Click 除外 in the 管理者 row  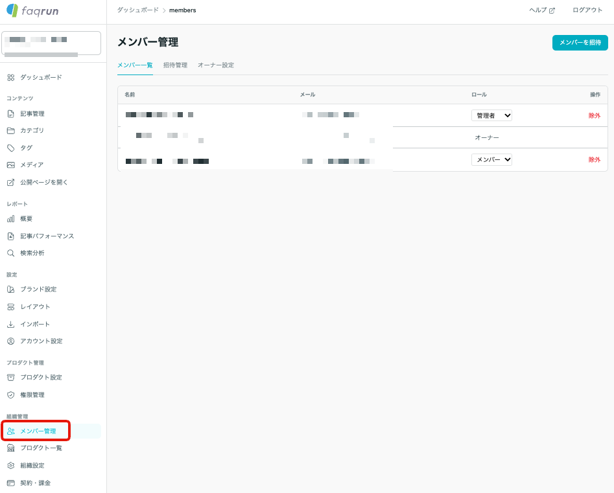click(595, 115)
